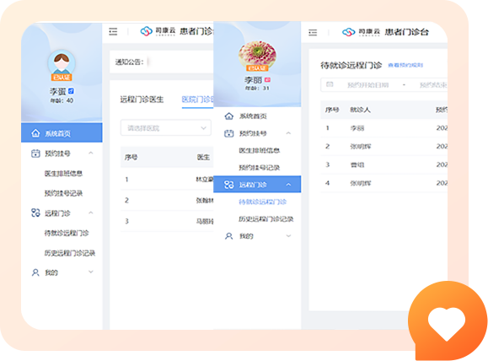
Task: Click the hamburger menu icon in right window
Action: click(313, 32)
